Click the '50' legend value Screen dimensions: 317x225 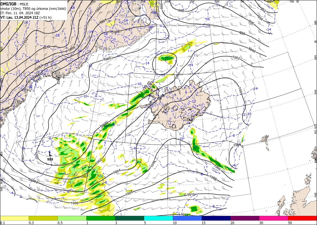pyautogui.click(x=290, y=223)
